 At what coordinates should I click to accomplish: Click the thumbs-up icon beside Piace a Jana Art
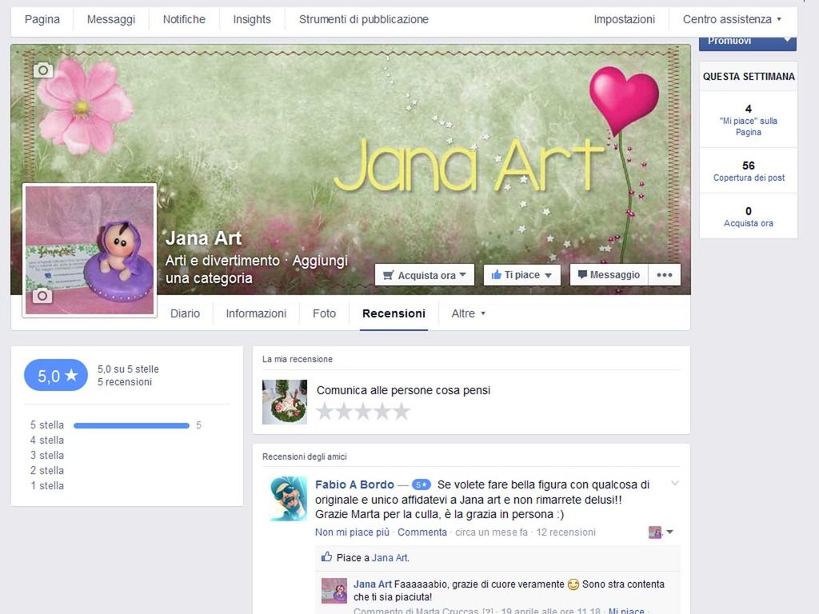[x=326, y=557]
